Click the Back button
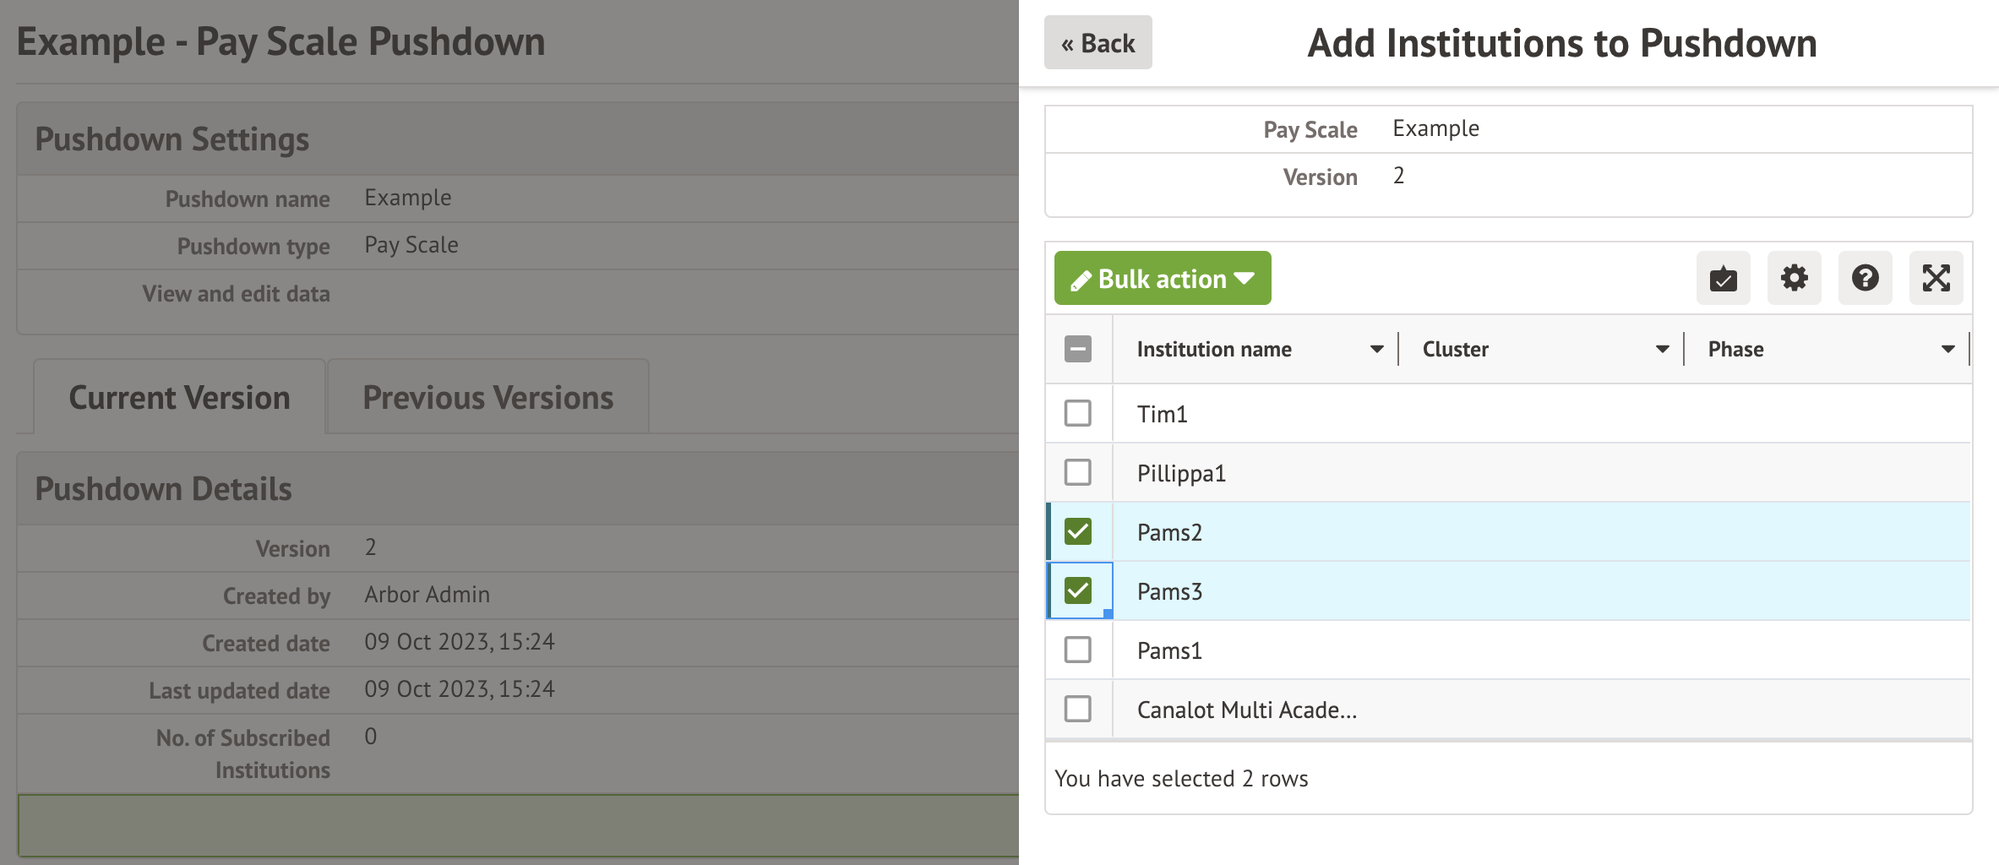1999x865 pixels. (1098, 43)
